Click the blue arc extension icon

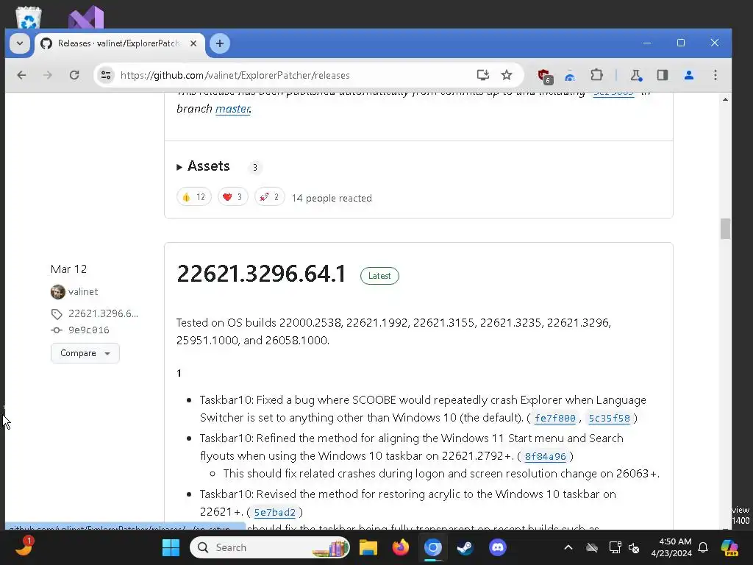pos(570,76)
